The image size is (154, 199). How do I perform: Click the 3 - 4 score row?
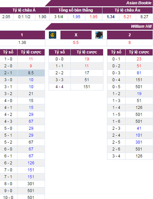[x=130, y=156]
